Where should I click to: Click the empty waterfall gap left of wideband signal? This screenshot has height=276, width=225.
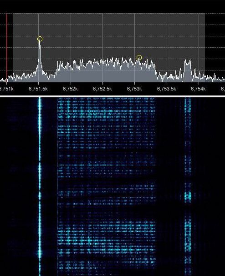click(x=50, y=186)
